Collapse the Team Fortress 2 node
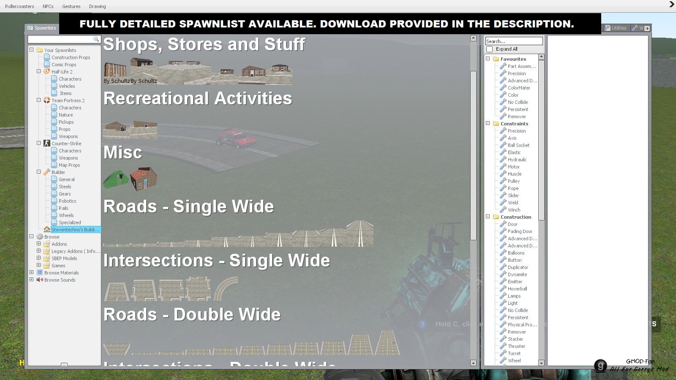 [x=39, y=100]
